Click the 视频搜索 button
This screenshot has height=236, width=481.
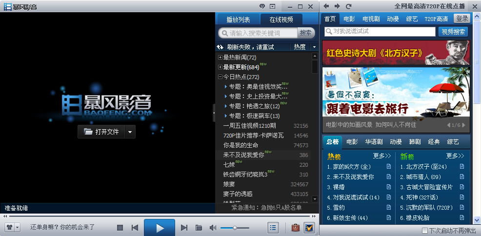(x=453, y=32)
